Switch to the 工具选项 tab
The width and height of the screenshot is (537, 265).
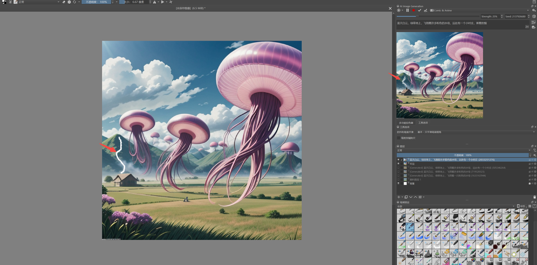423,123
